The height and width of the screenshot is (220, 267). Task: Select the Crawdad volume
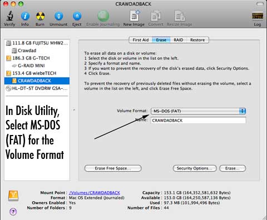37,51
